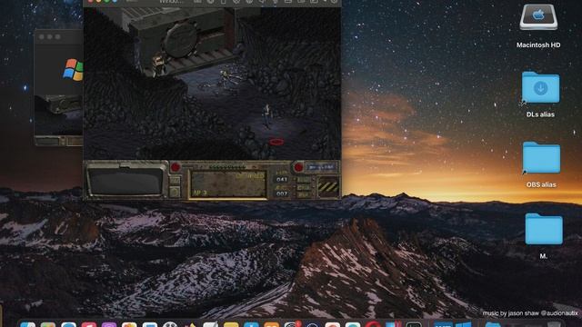Viewport: 582px width, 327px height.
Task: Open the CHA character screen button
Action: [x=304, y=187]
